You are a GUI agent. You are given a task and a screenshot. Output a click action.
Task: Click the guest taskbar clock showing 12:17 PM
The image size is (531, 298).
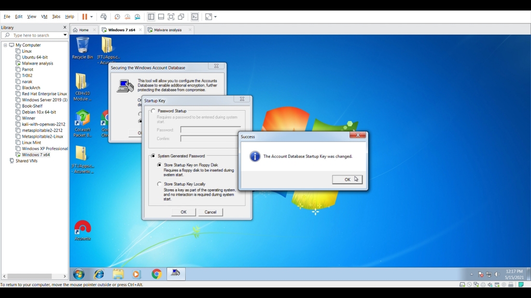514,274
